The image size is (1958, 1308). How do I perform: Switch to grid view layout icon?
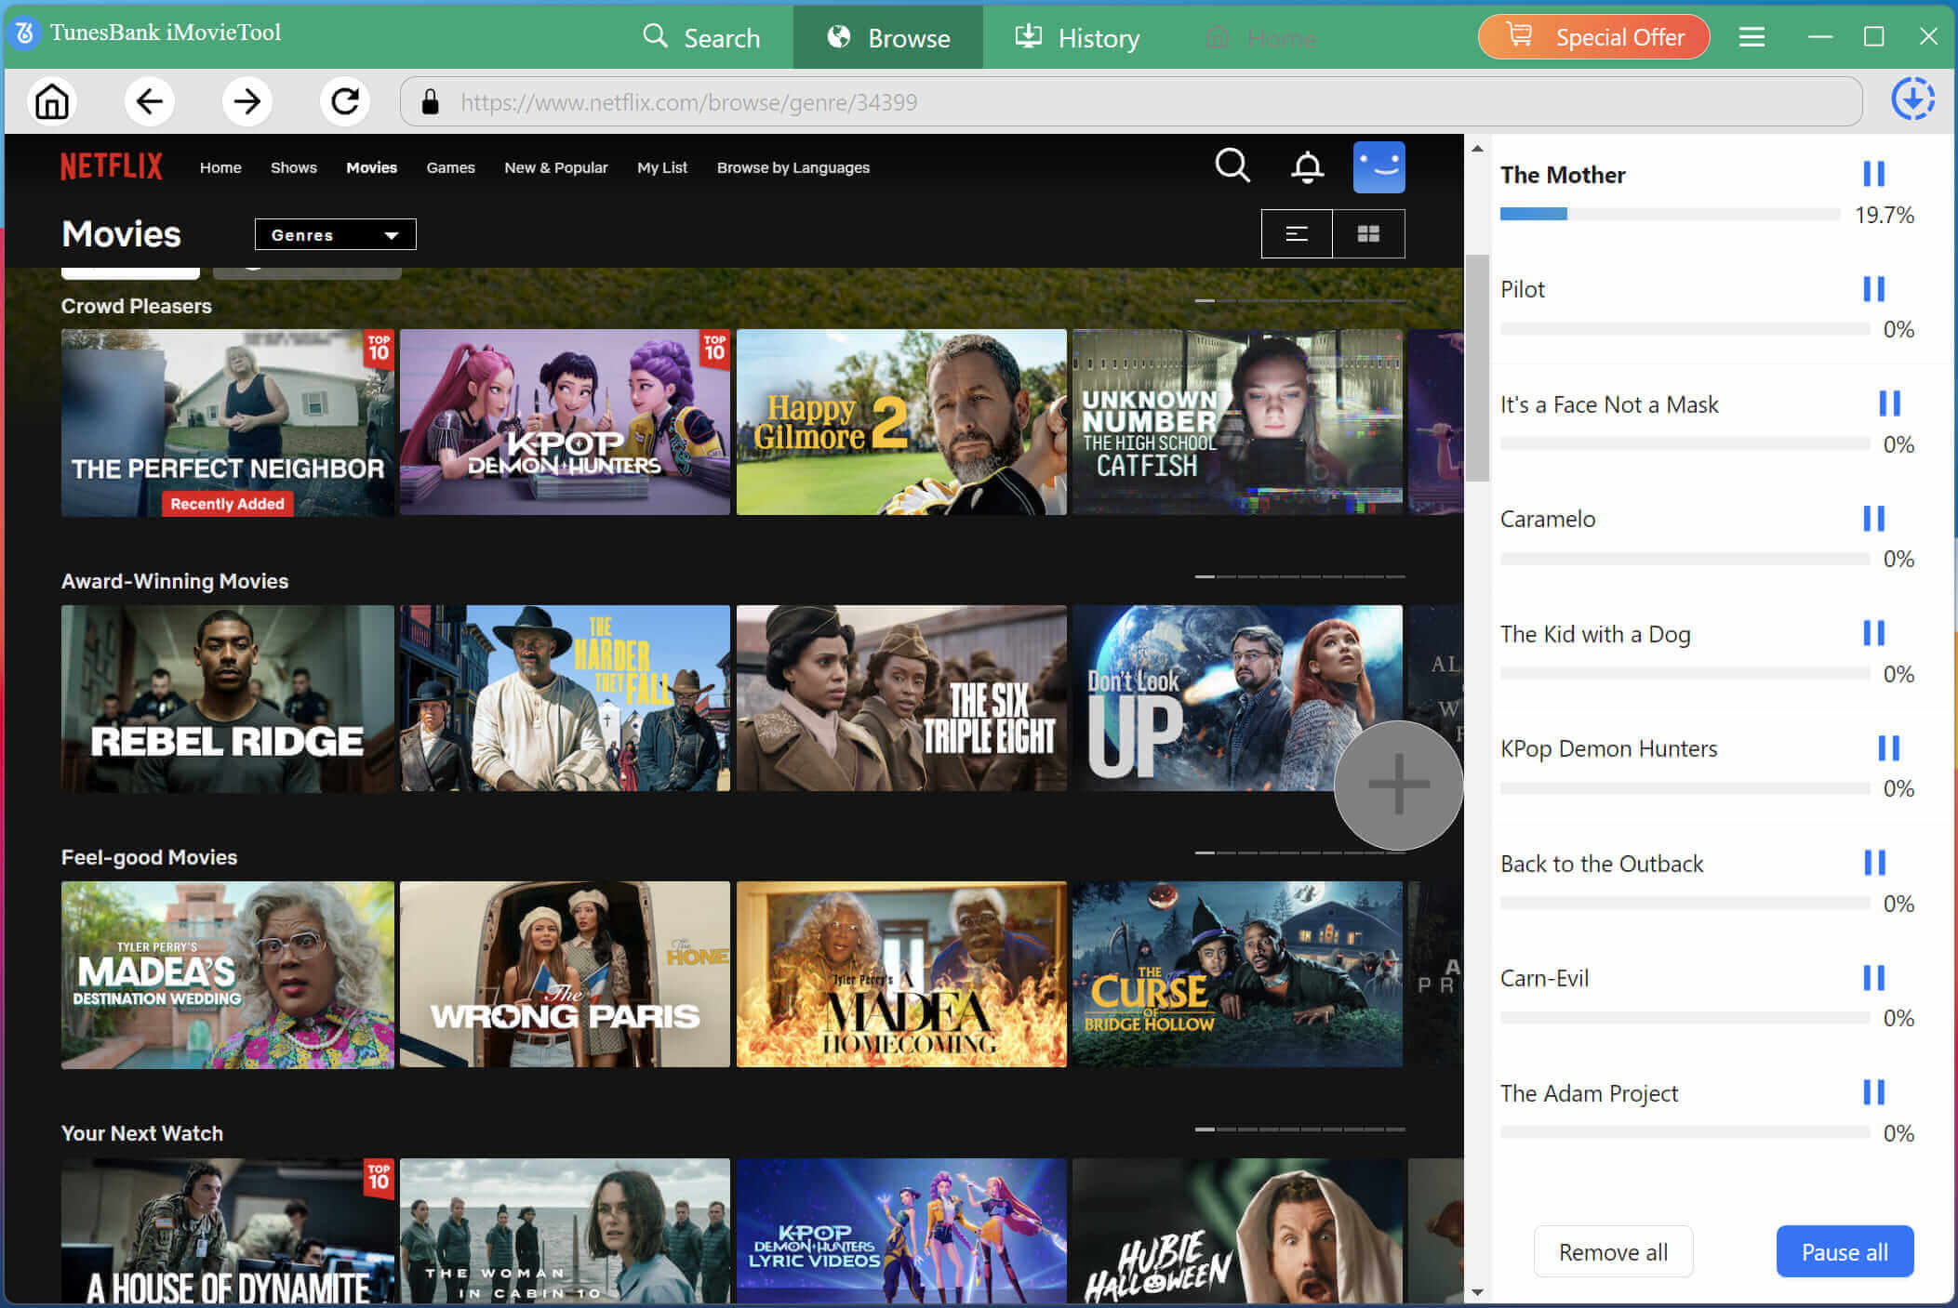click(x=1368, y=233)
